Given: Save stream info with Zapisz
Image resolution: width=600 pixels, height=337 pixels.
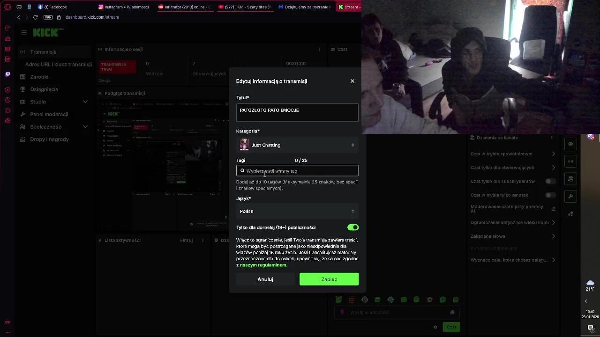Looking at the screenshot, I should pos(329,279).
